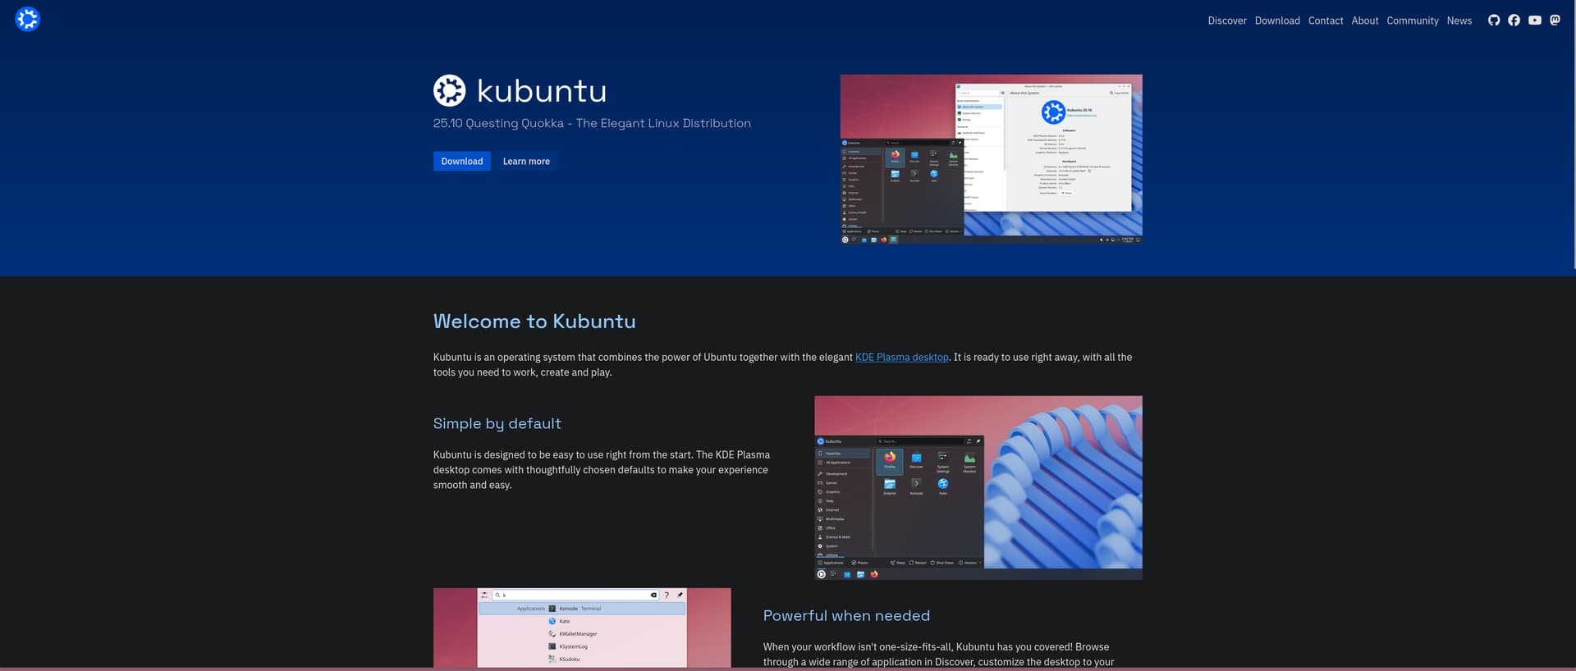Viewport: 1576px width, 671px height.
Task: Open the GitHub icon link
Action: (x=1493, y=21)
